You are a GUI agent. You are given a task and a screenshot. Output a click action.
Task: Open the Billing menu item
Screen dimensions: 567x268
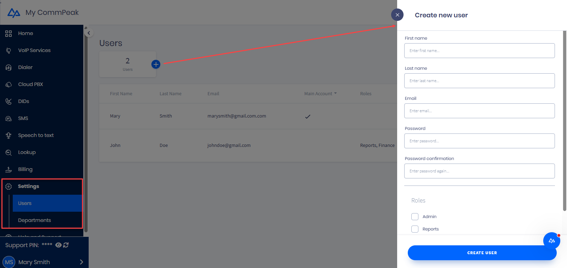point(25,169)
